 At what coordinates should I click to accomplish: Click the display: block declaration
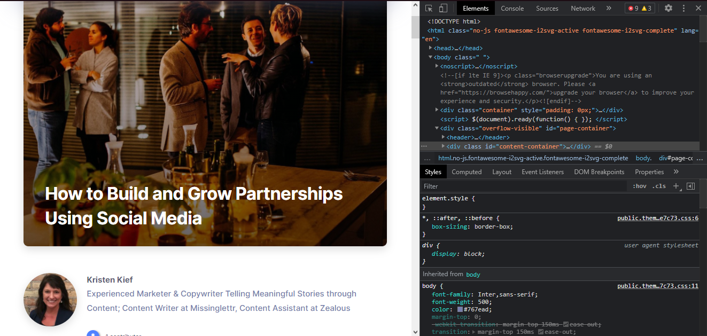[459, 254]
